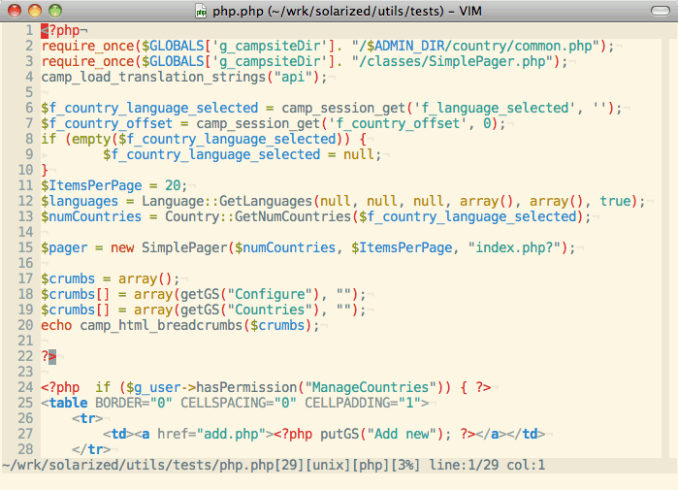The width and height of the screenshot is (678, 490).
Task: Click the line:1/29 position indicator
Action: coord(460,466)
